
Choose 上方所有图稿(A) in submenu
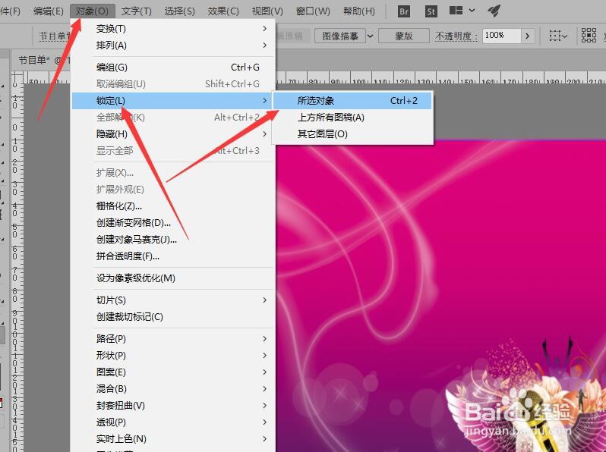click(x=352, y=118)
